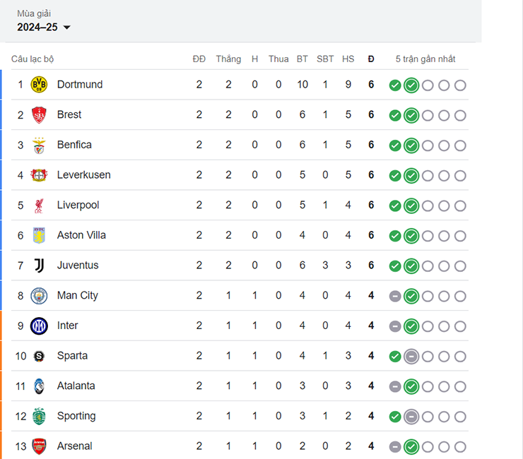Click the Brest club logo

(x=39, y=115)
